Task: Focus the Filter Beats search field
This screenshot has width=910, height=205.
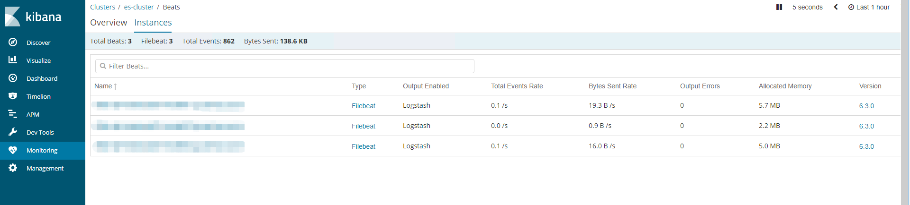Action: [285, 66]
